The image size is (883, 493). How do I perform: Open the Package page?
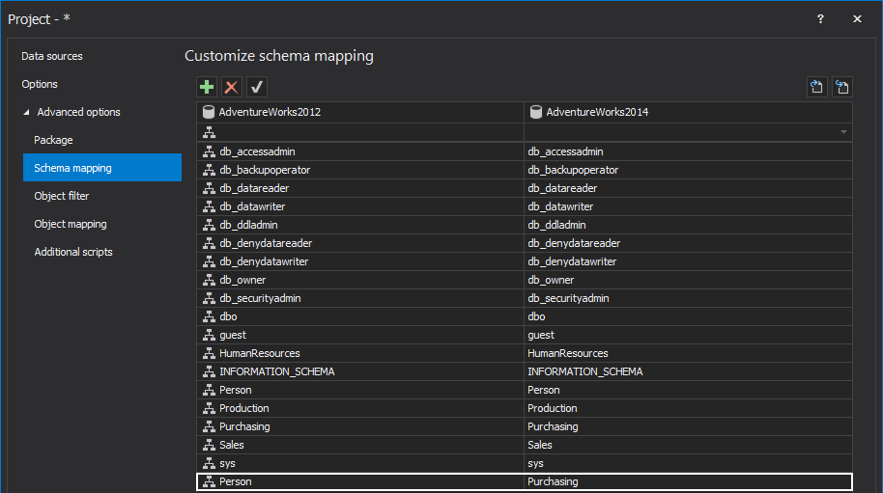53,140
